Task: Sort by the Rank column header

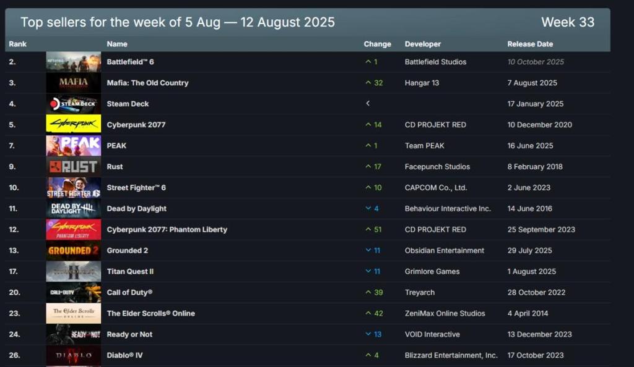Action: click(x=17, y=44)
